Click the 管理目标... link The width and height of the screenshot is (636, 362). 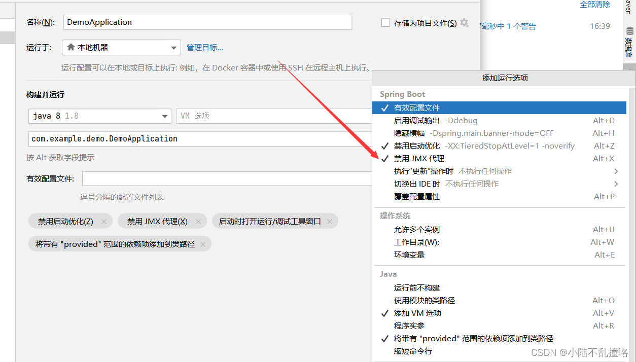click(205, 47)
